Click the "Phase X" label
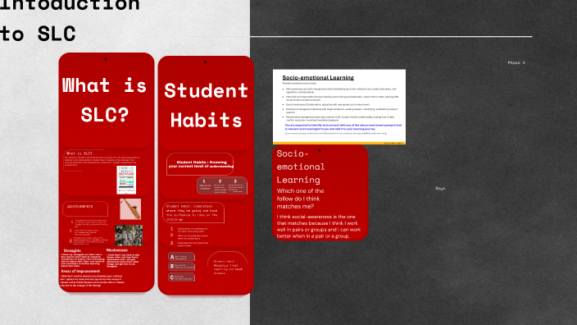Viewport: 577px width, 325px height. 516,62
